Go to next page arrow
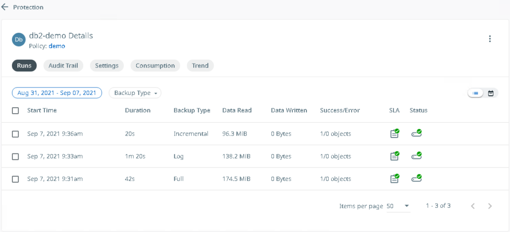 point(490,206)
